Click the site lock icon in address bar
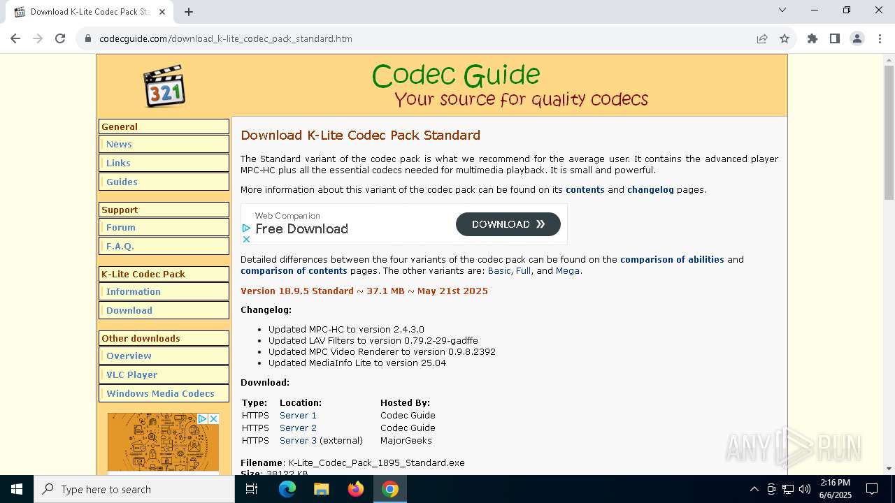The width and height of the screenshot is (895, 503). pyautogui.click(x=88, y=38)
